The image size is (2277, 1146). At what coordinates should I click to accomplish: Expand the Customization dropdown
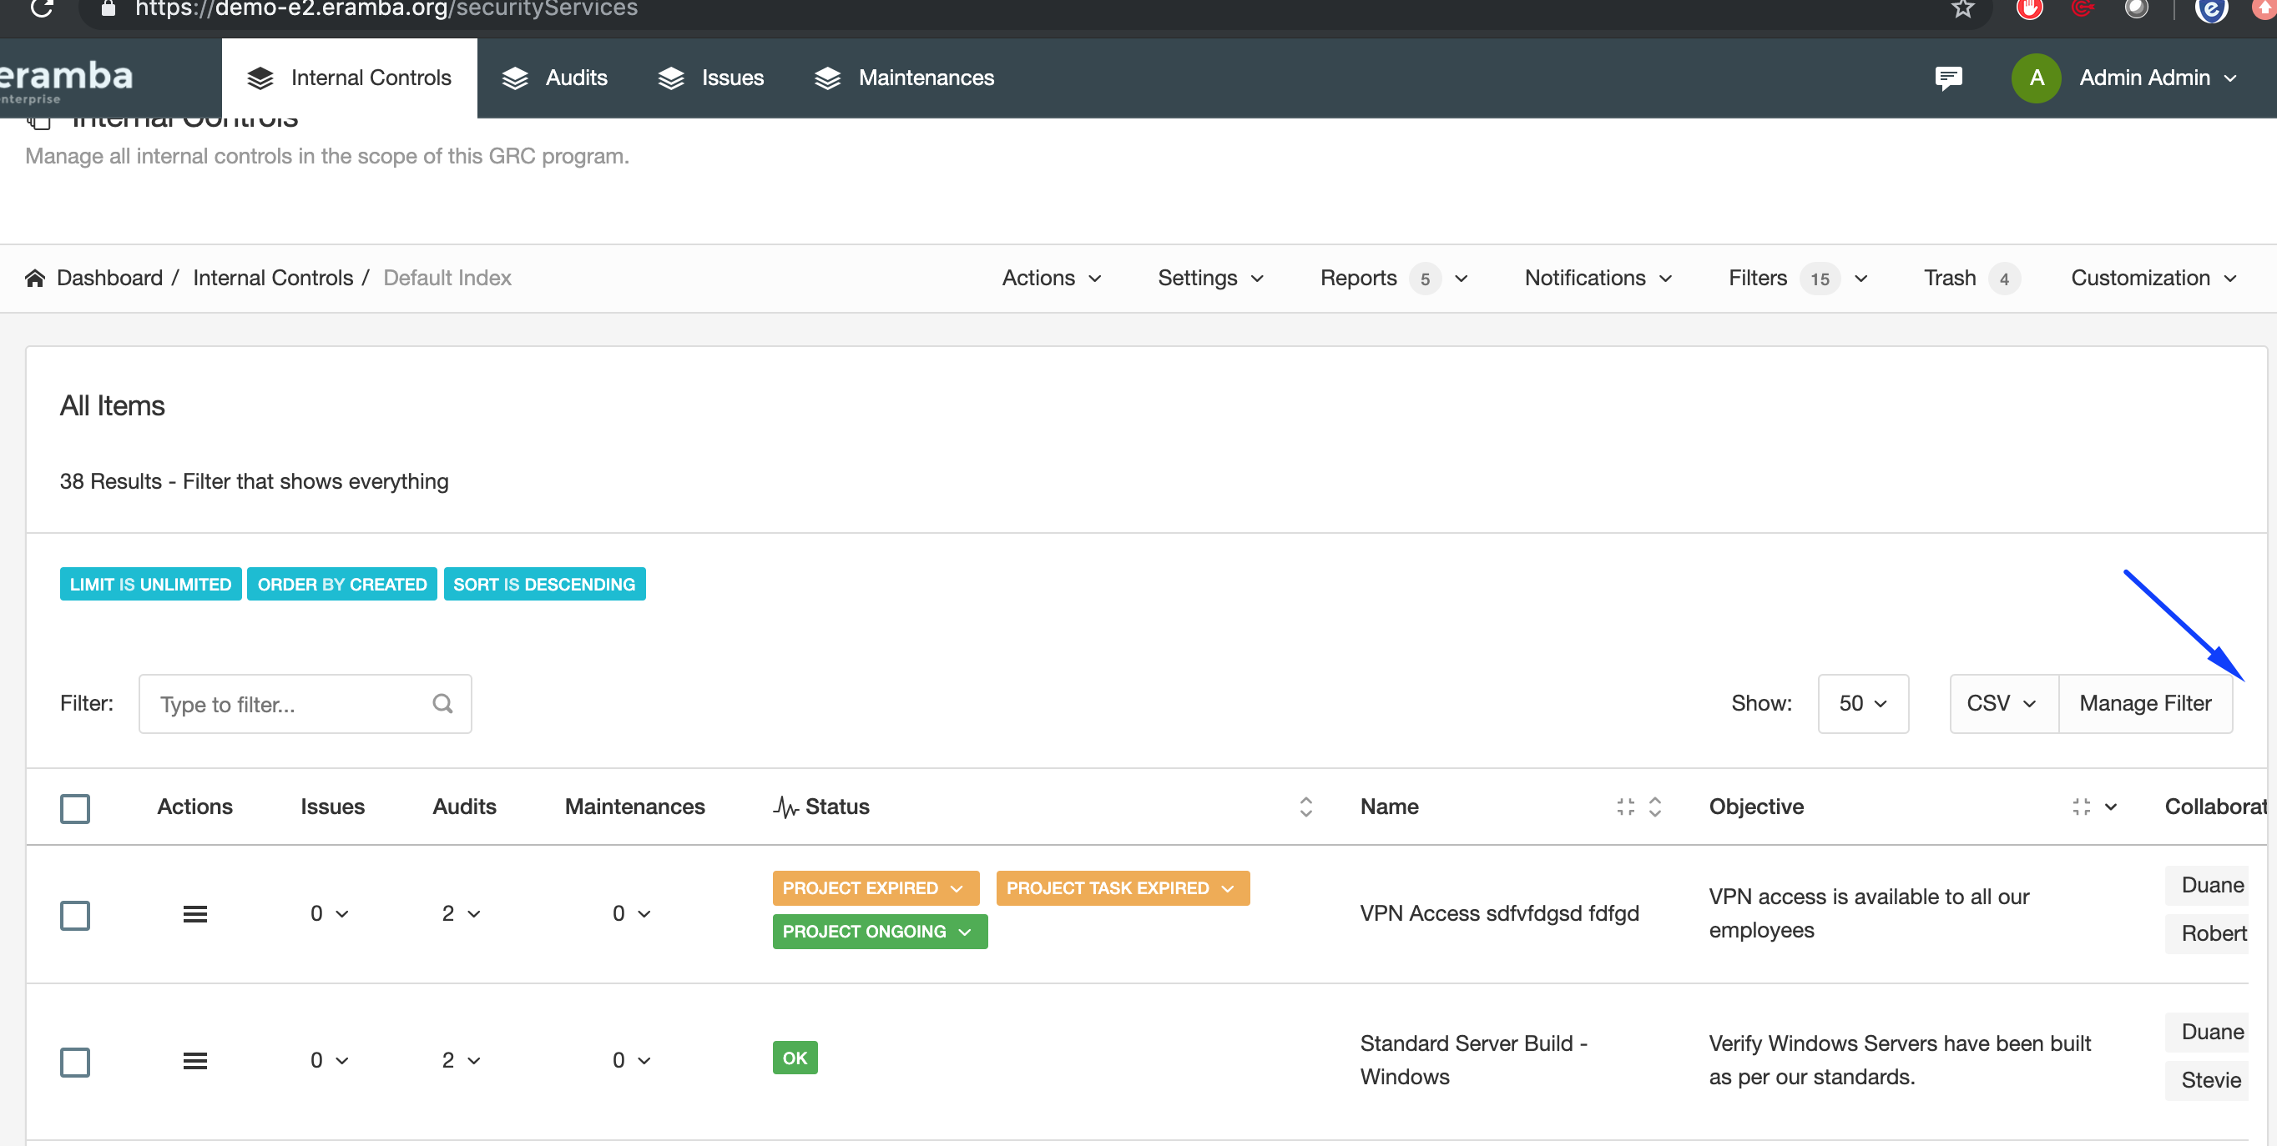pos(2153,279)
